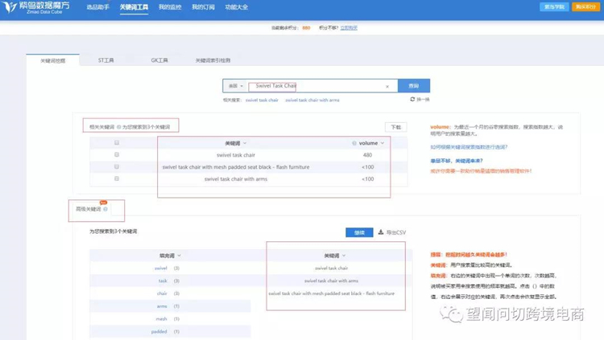Click the 'swivel' filler word link
Screen dimensions: 604x340
click(161, 268)
